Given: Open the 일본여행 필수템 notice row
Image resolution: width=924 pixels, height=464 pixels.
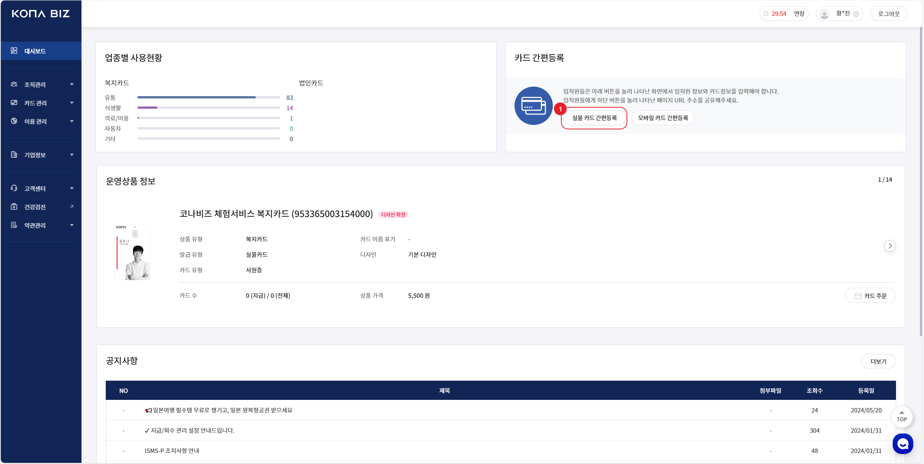Looking at the screenshot, I should tap(219, 410).
